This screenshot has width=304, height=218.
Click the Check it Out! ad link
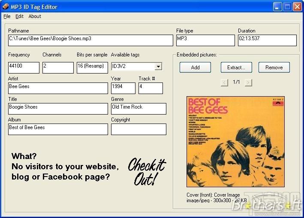[147, 171]
